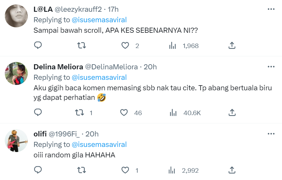
Task: Share L@LA's tweet
Action: coord(232,45)
